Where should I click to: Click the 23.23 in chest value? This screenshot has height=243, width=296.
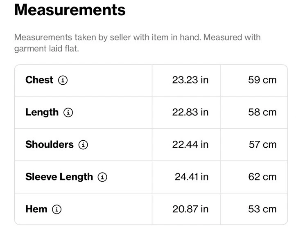click(x=190, y=80)
